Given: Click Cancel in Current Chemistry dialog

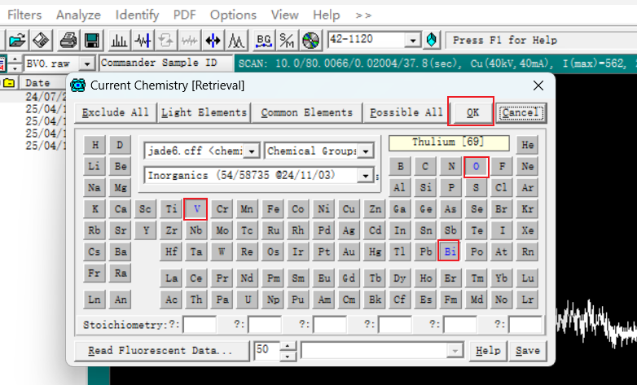Looking at the screenshot, I should pyautogui.click(x=521, y=112).
